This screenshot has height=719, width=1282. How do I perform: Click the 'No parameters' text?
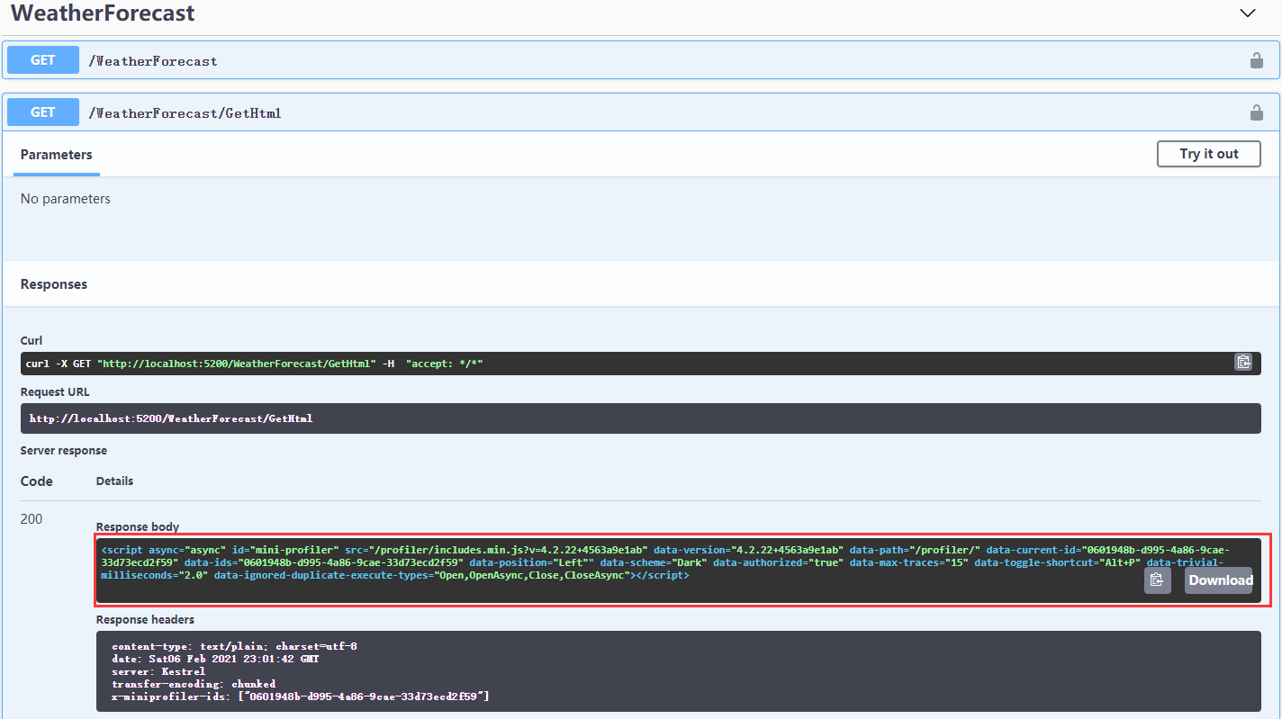66,199
